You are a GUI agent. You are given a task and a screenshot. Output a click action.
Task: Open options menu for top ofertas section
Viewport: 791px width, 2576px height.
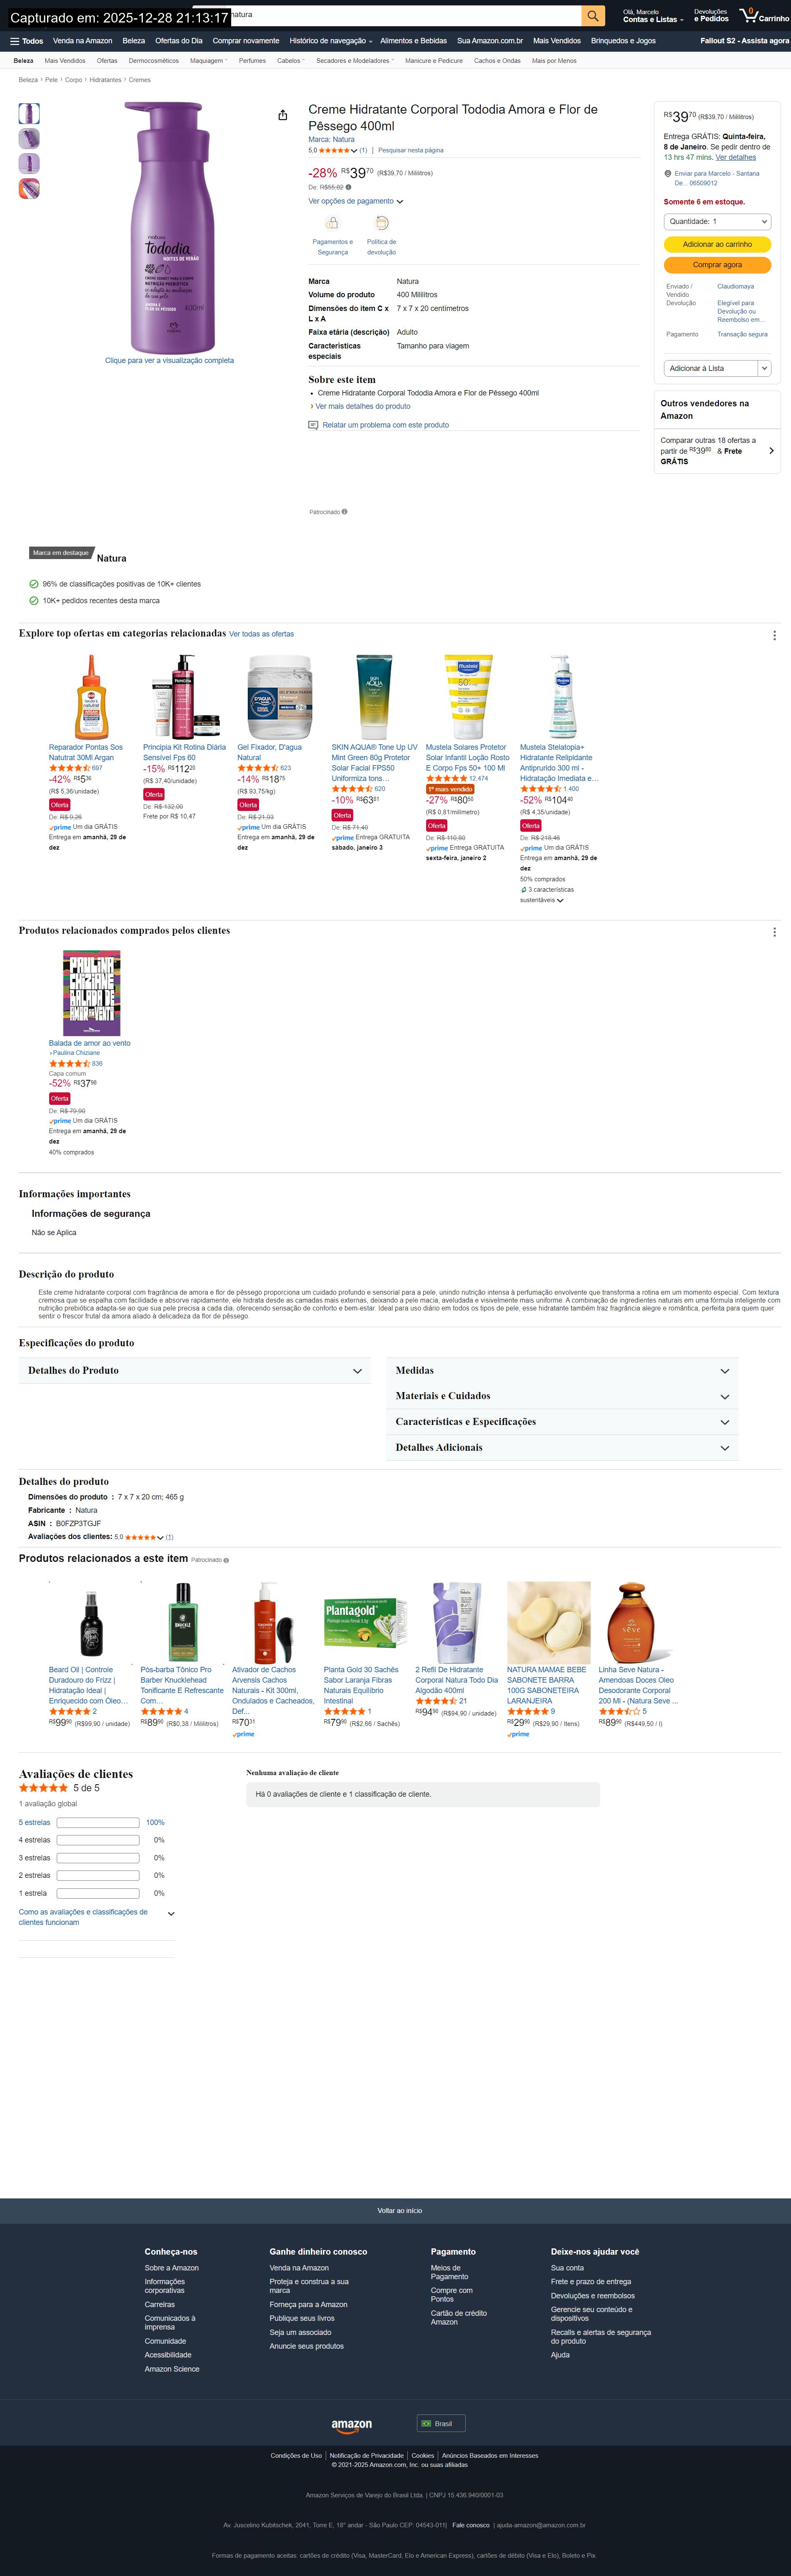tap(774, 635)
